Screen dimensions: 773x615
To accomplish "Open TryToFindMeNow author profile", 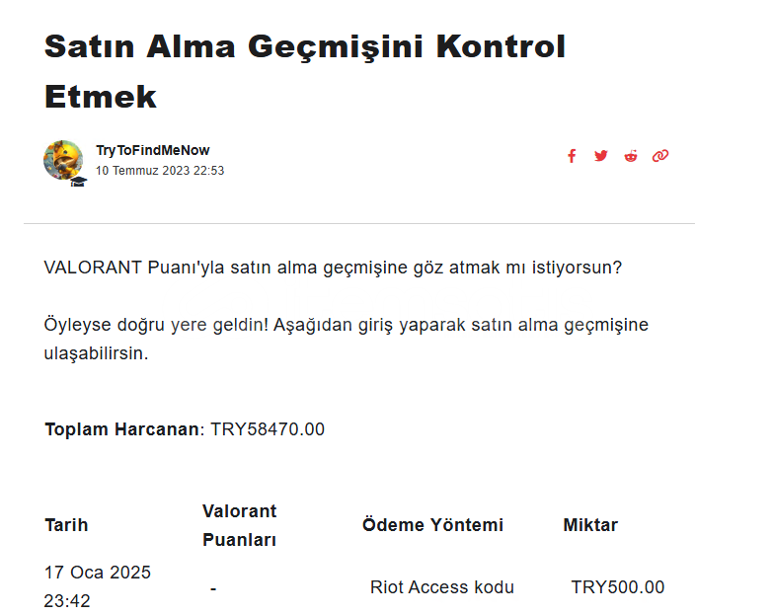I will pyautogui.click(x=152, y=150).
